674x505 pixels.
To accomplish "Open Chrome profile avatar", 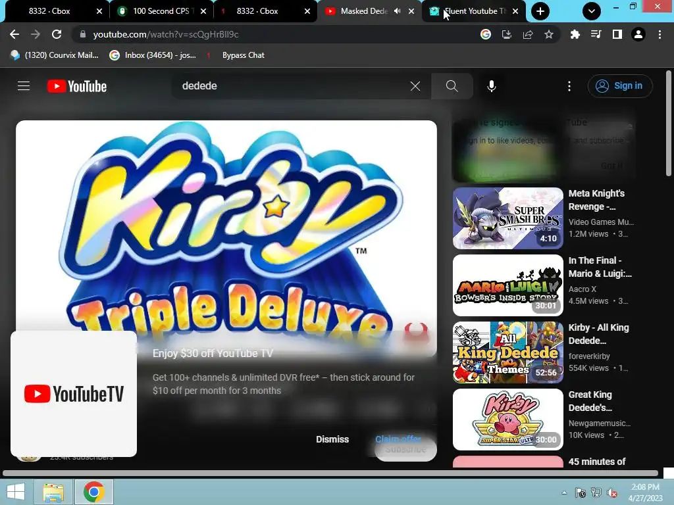I will (638, 34).
